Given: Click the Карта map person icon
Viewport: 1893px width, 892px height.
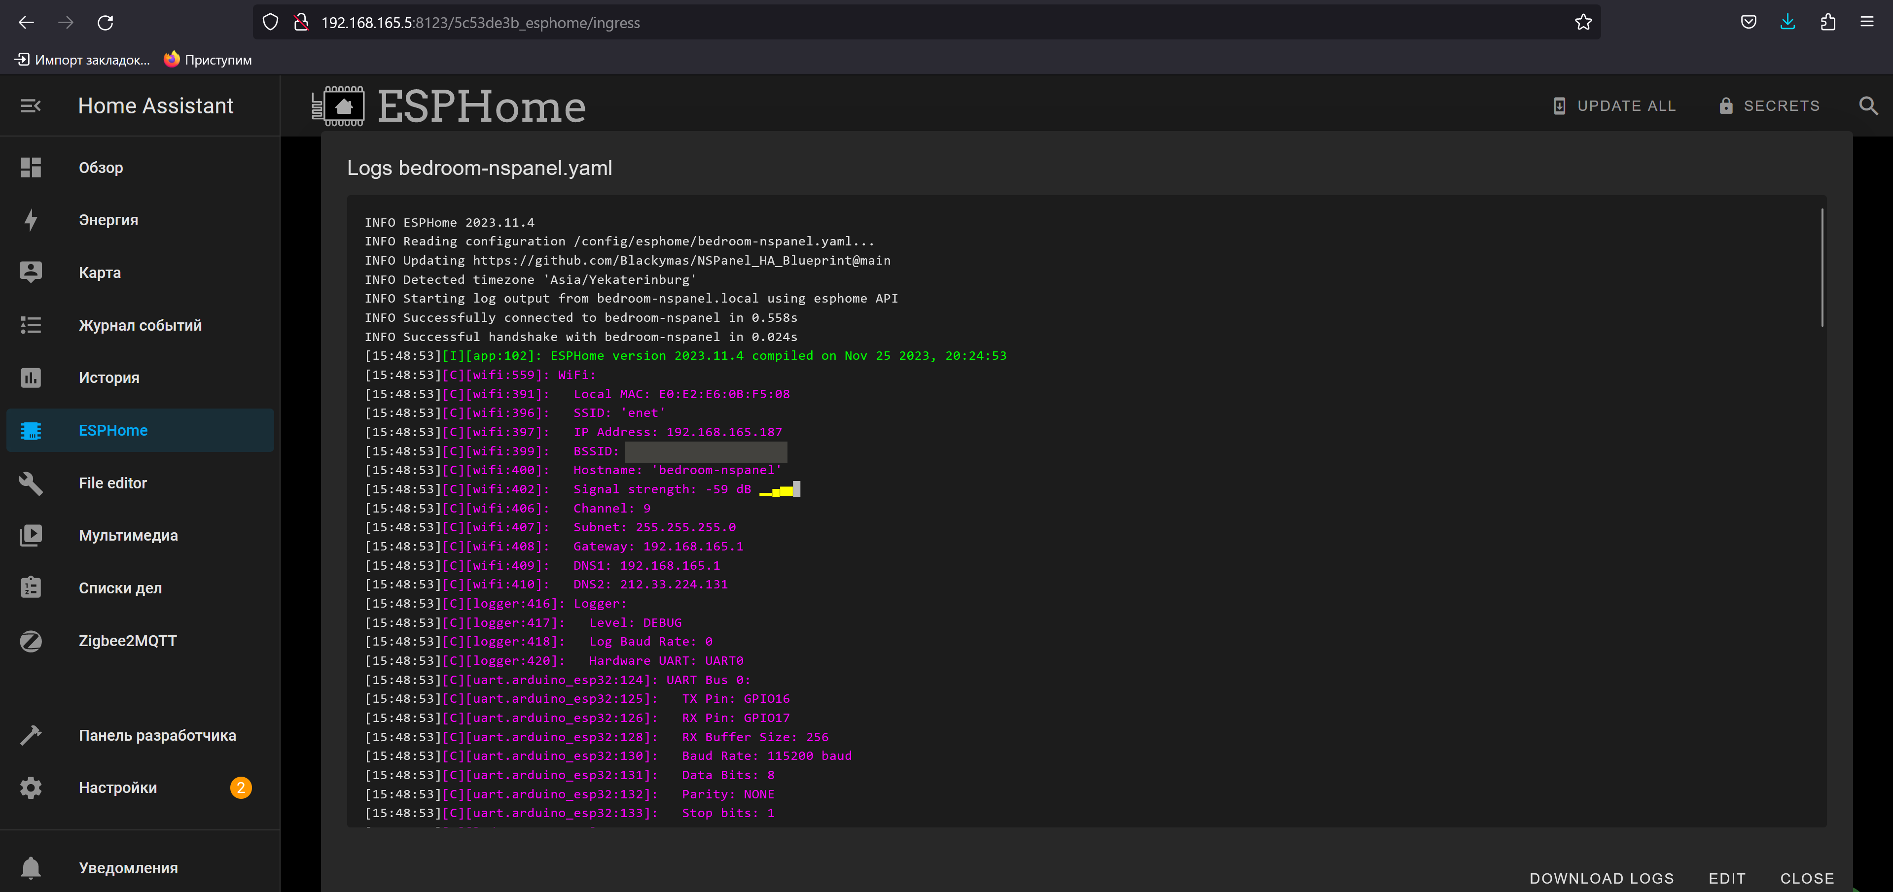Looking at the screenshot, I should (31, 273).
